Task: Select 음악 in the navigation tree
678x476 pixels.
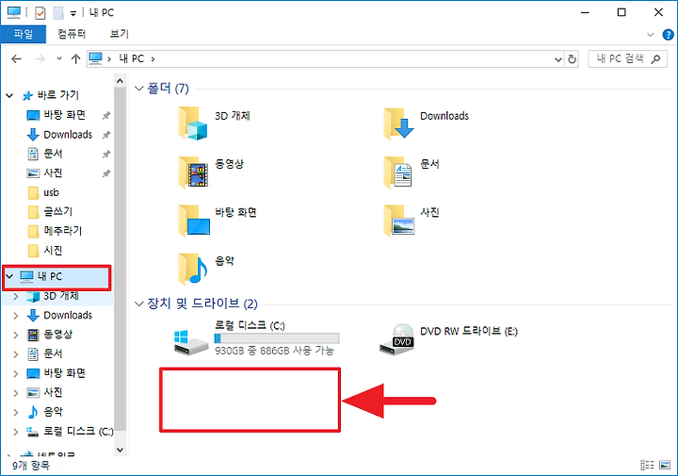Action: pos(45,412)
